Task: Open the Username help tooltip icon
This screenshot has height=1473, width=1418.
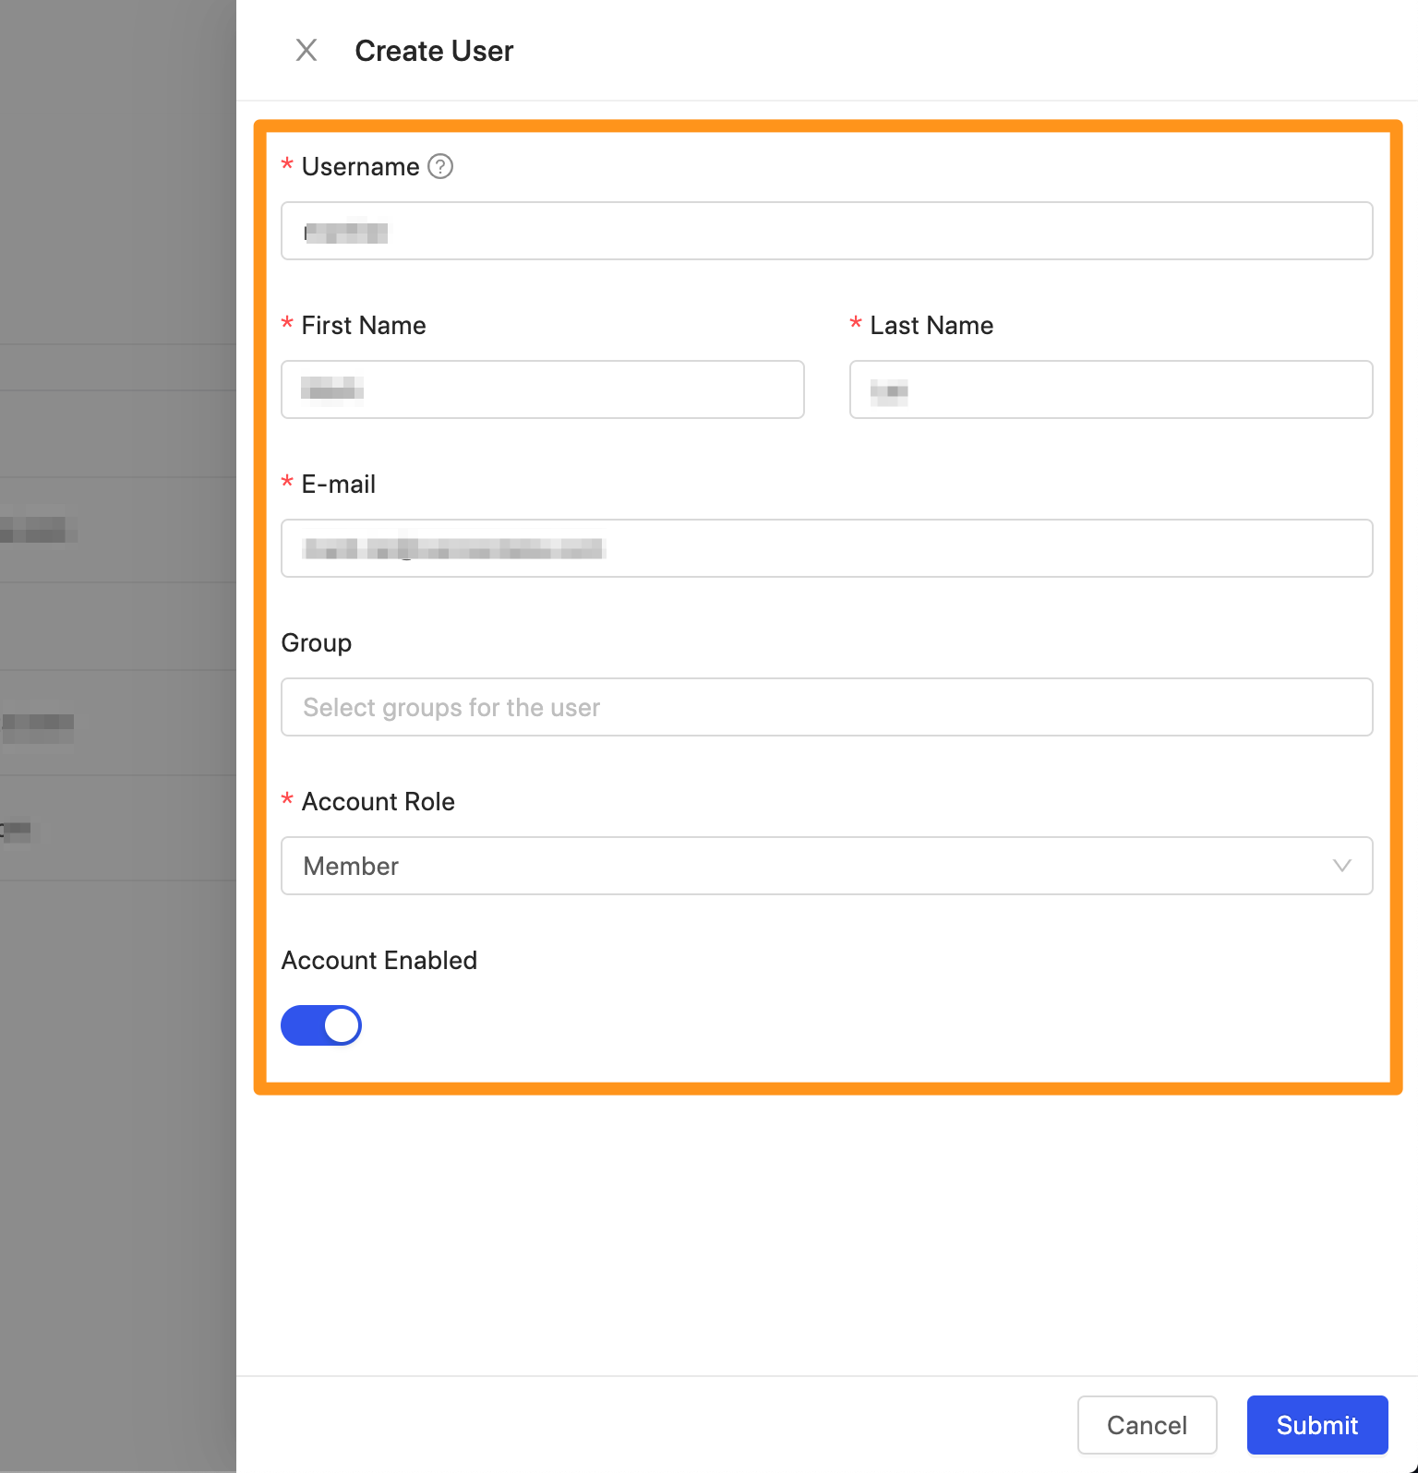Action: [440, 166]
